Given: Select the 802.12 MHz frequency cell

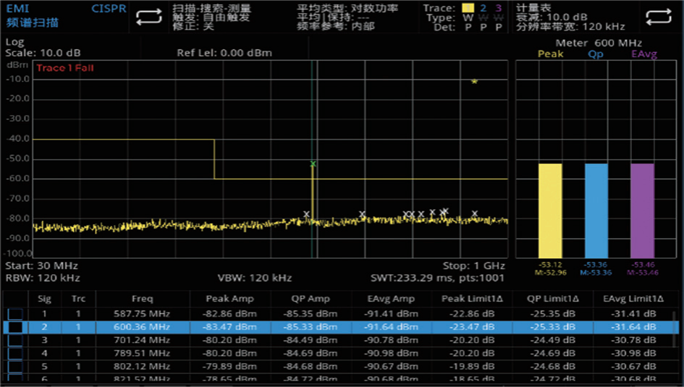Looking at the screenshot, I should (x=142, y=366).
